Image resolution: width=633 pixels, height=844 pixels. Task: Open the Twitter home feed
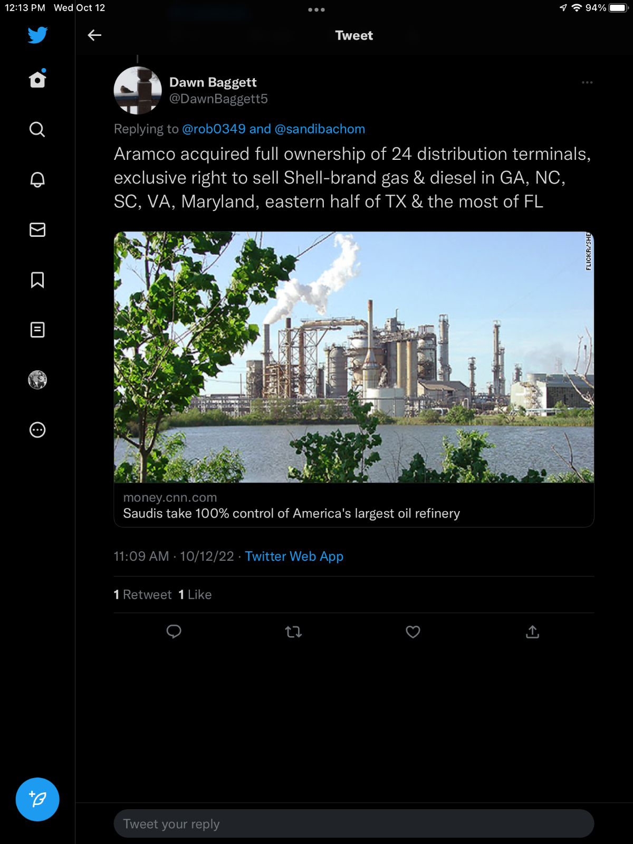(37, 80)
